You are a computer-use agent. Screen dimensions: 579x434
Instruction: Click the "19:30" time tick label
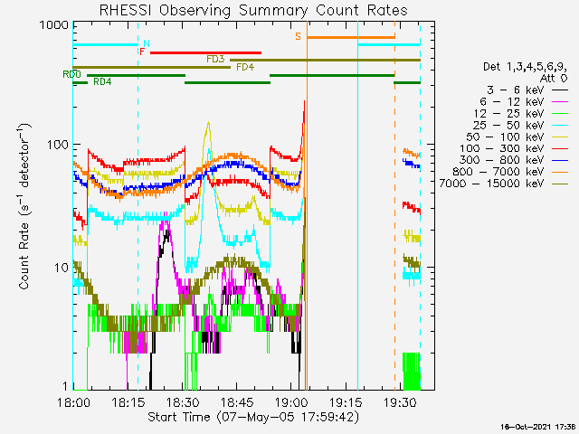400,402
